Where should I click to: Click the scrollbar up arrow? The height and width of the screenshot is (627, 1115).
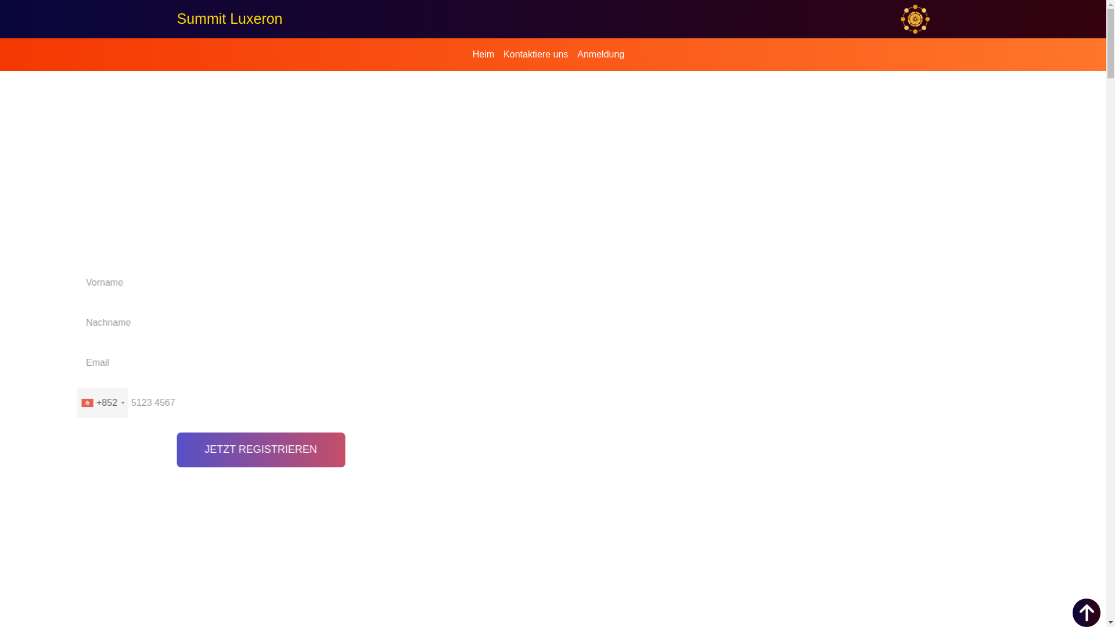pyautogui.click(x=1110, y=4)
